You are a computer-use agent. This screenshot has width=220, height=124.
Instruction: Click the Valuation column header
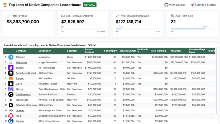pyautogui.click(x=176, y=51)
